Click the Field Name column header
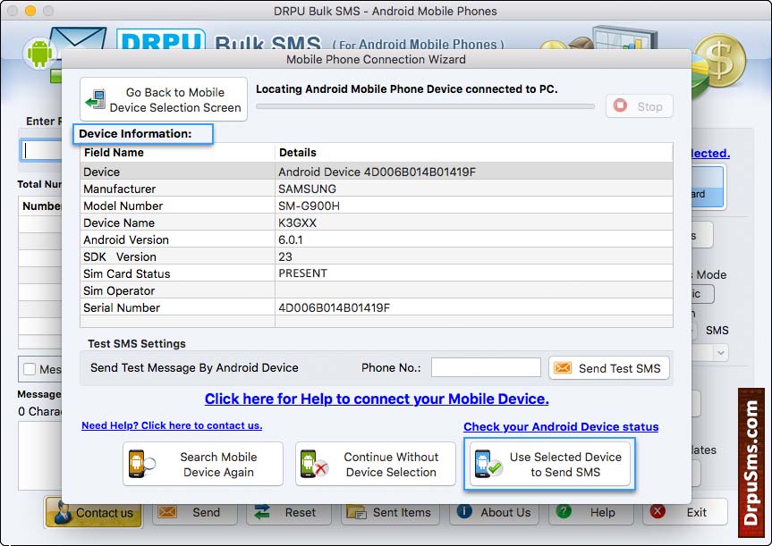Image resolution: width=772 pixels, height=546 pixels. (x=177, y=153)
